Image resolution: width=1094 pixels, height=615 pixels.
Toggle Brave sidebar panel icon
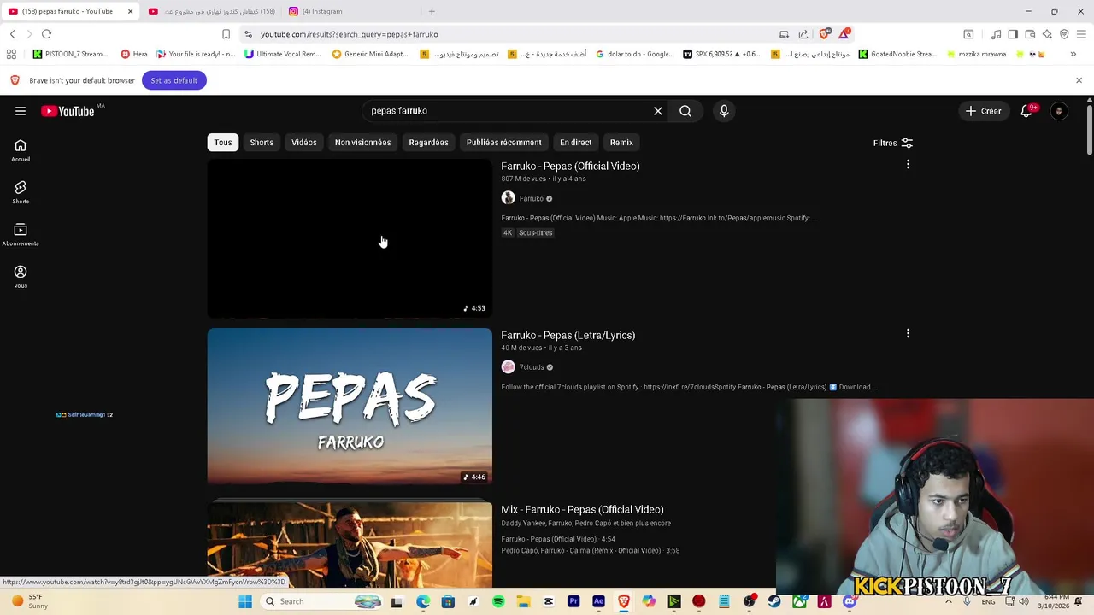(1013, 34)
